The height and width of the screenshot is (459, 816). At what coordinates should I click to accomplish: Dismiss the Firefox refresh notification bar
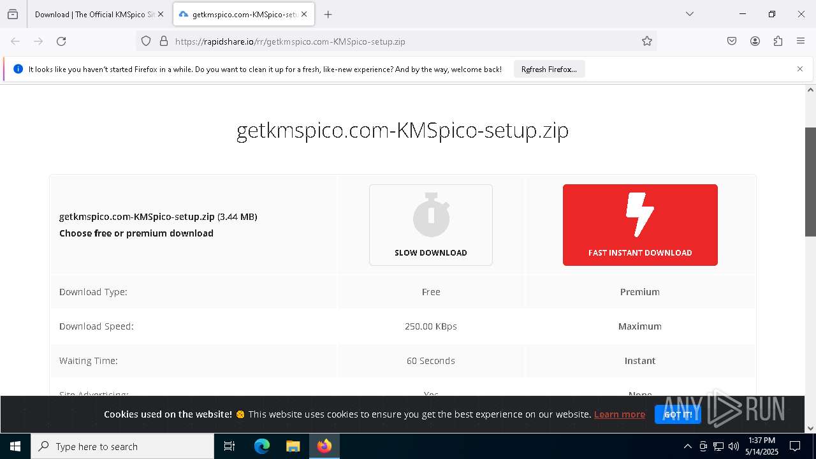point(800,69)
